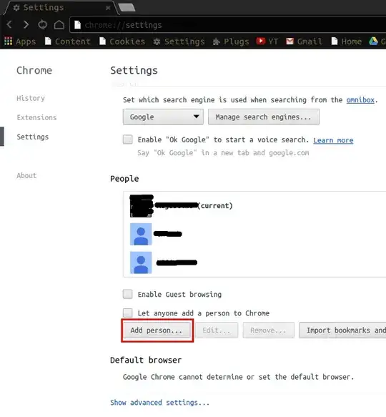Viewport: 386px width, 417px height.
Task: Enable Guest browsing checkbox
Action: [128, 294]
